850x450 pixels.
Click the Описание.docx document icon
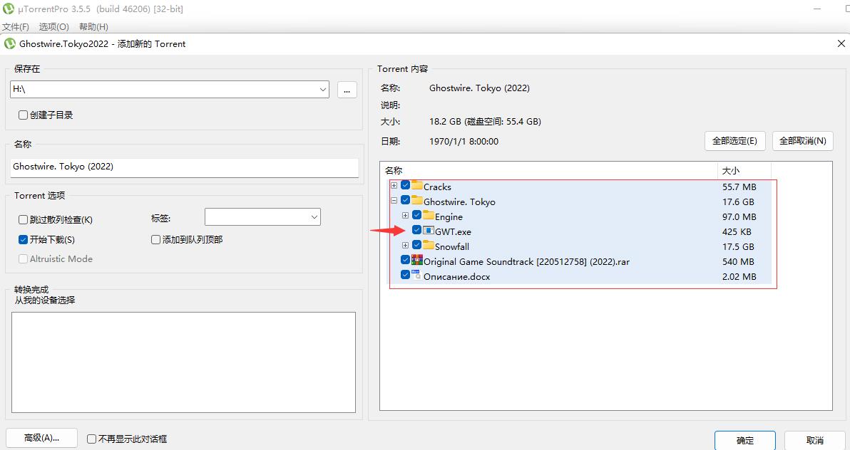(417, 276)
